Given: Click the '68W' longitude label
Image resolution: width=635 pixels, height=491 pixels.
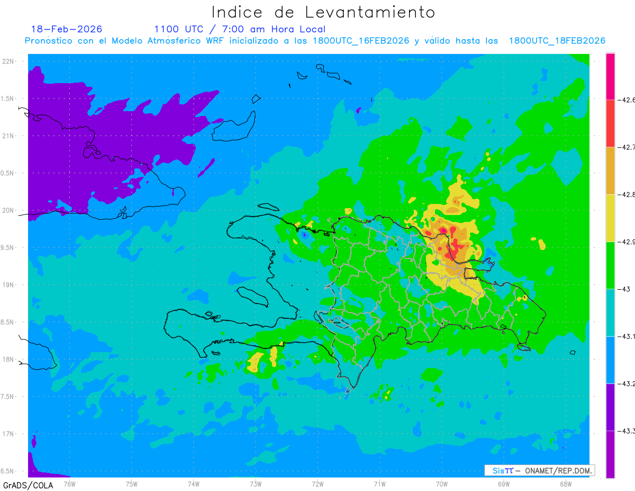Looking at the screenshot, I should tap(565, 484).
